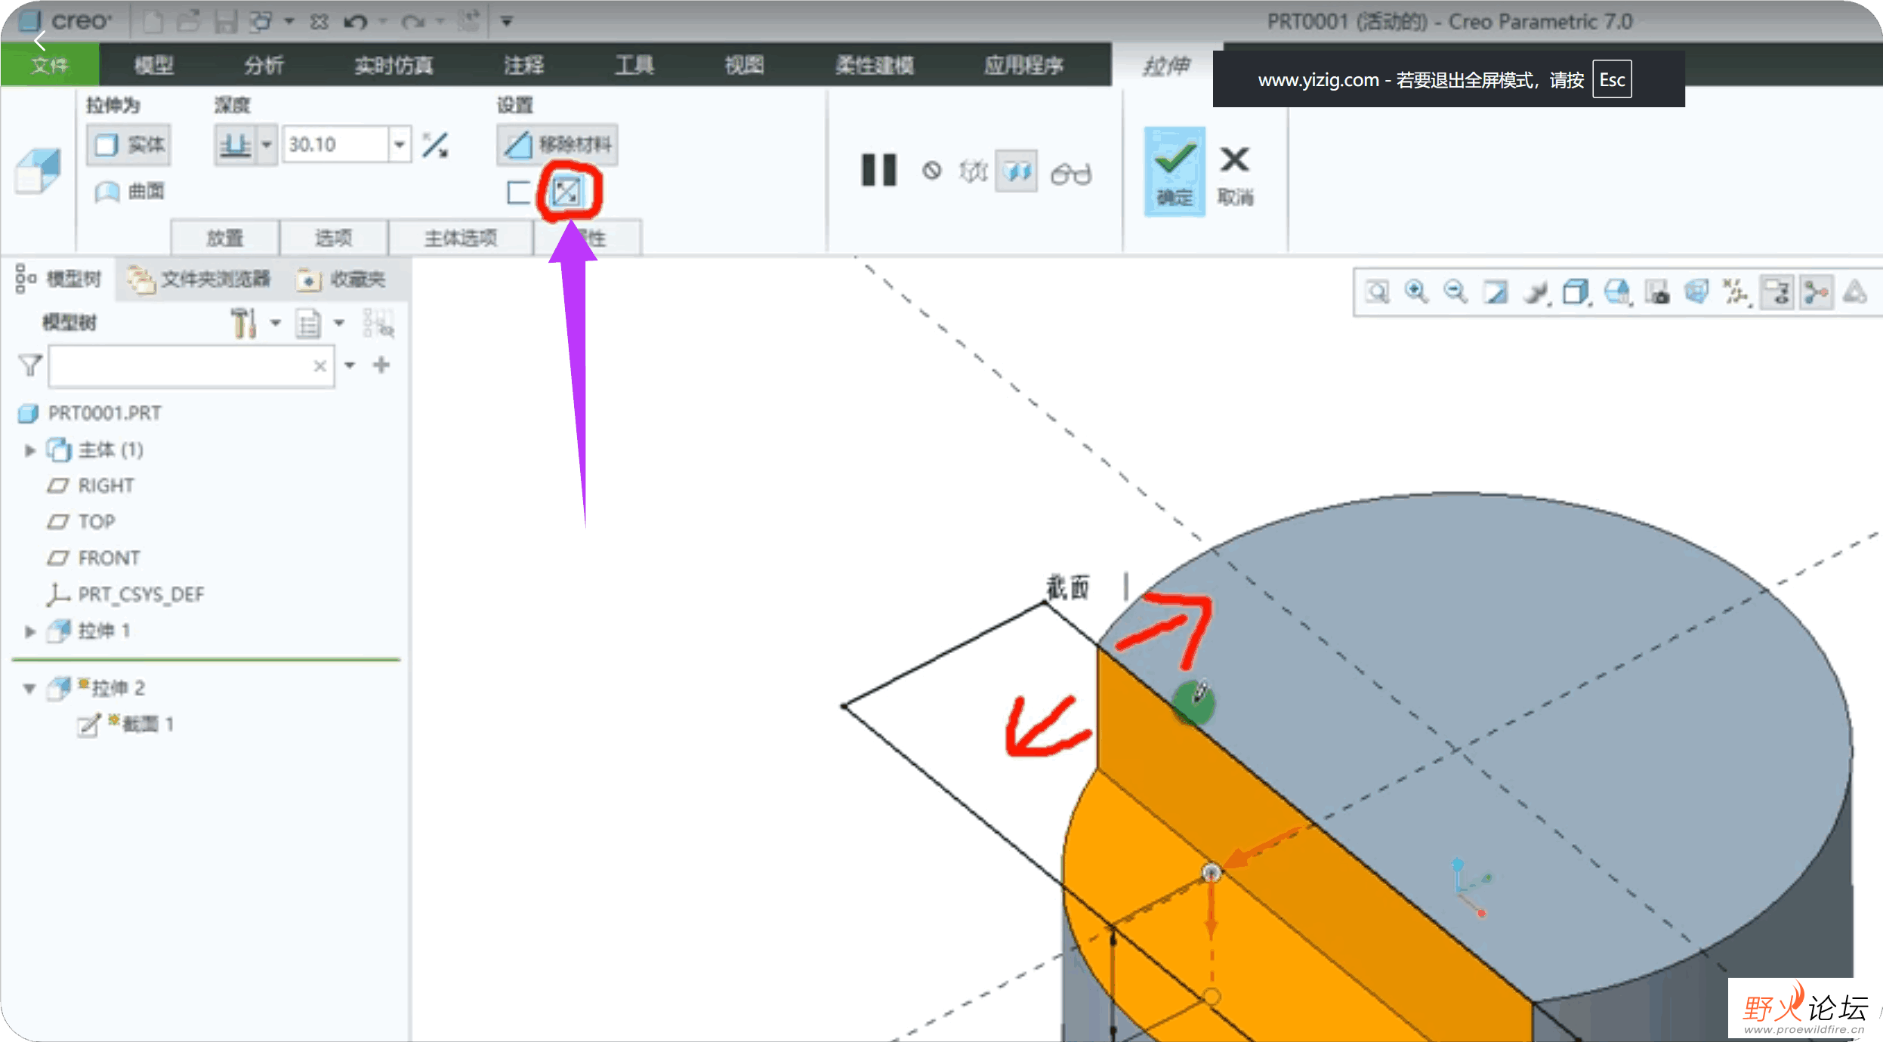Click the green drag handle on model
Viewport: 1883px width, 1042px height.
(1193, 703)
